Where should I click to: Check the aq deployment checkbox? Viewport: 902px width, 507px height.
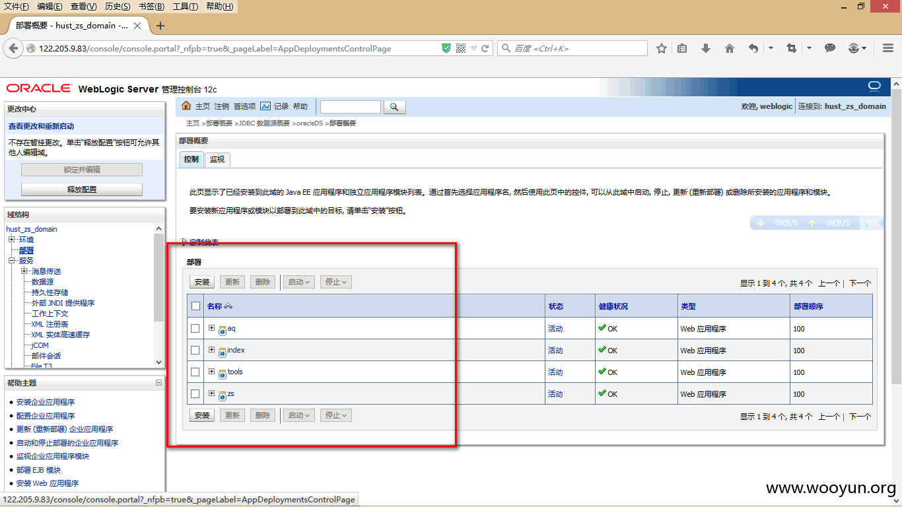click(x=195, y=328)
